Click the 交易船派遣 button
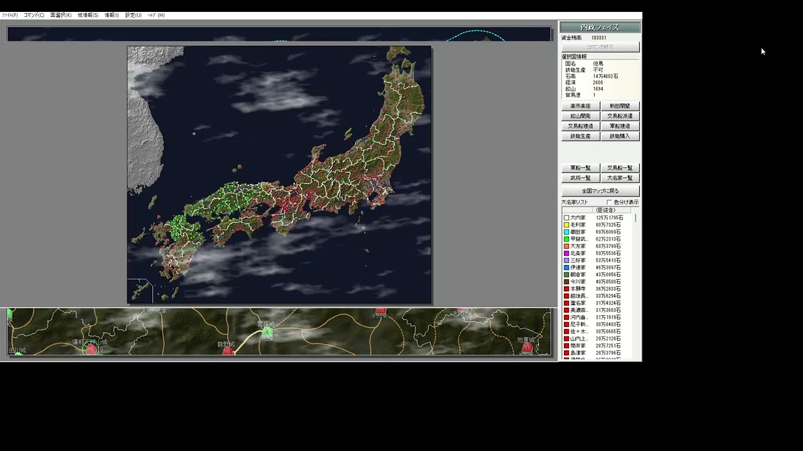Screen dimensions: 803x451 pos(620,116)
